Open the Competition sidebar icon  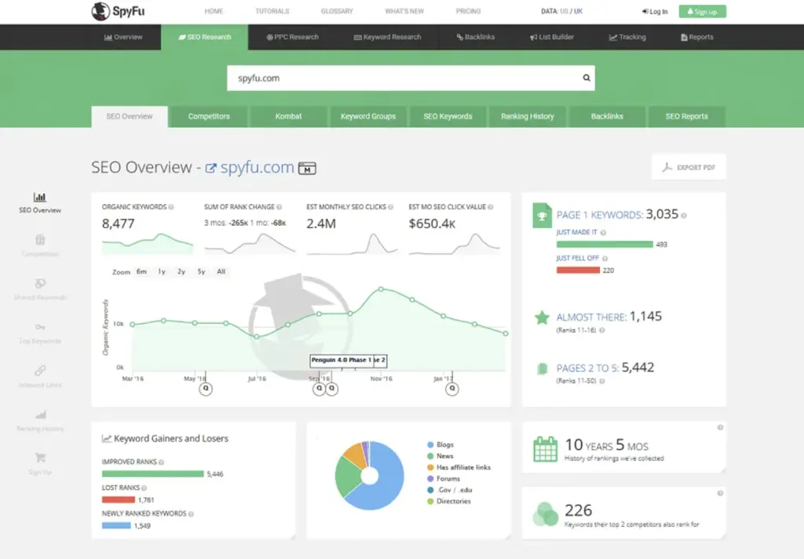40,240
